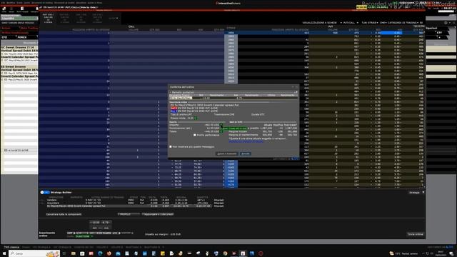Open File Explorer from the taskbar
The height and width of the screenshot is (257, 457).
tap(73, 253)
